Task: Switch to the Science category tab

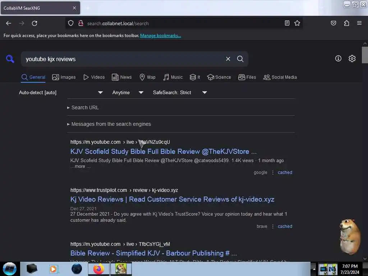Action: (x=219, y=77)
